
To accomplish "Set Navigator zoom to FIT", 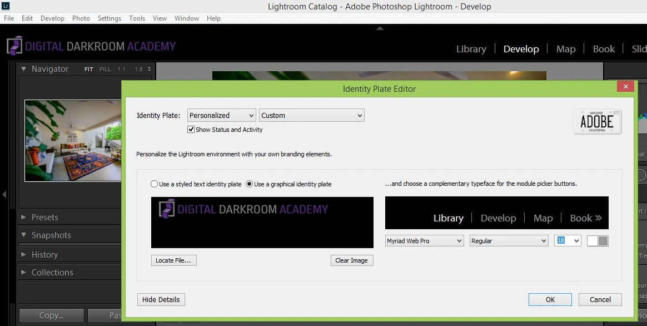I will click(89, 70).
